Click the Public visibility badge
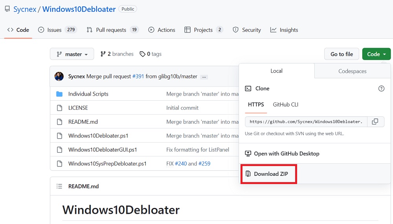This screenshot has width=393, height=224. (128, 9)
